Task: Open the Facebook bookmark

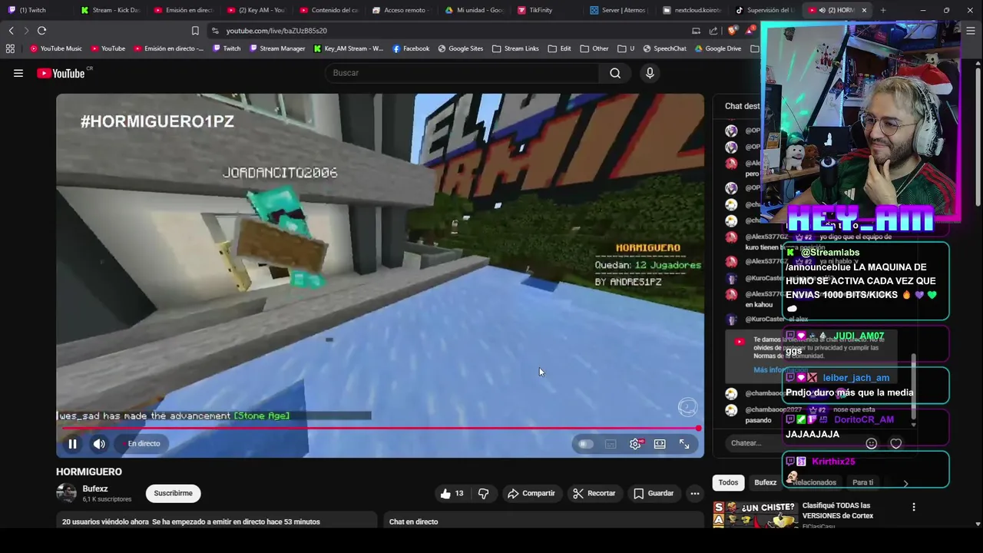Action: 411,48
